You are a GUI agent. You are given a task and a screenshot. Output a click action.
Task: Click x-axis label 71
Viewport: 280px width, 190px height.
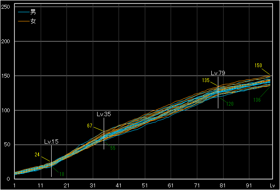(197, 186)
